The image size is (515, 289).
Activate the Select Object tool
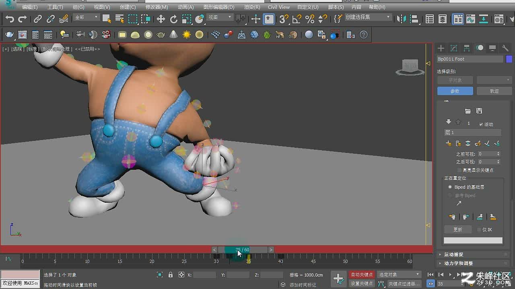click(107, 19)
